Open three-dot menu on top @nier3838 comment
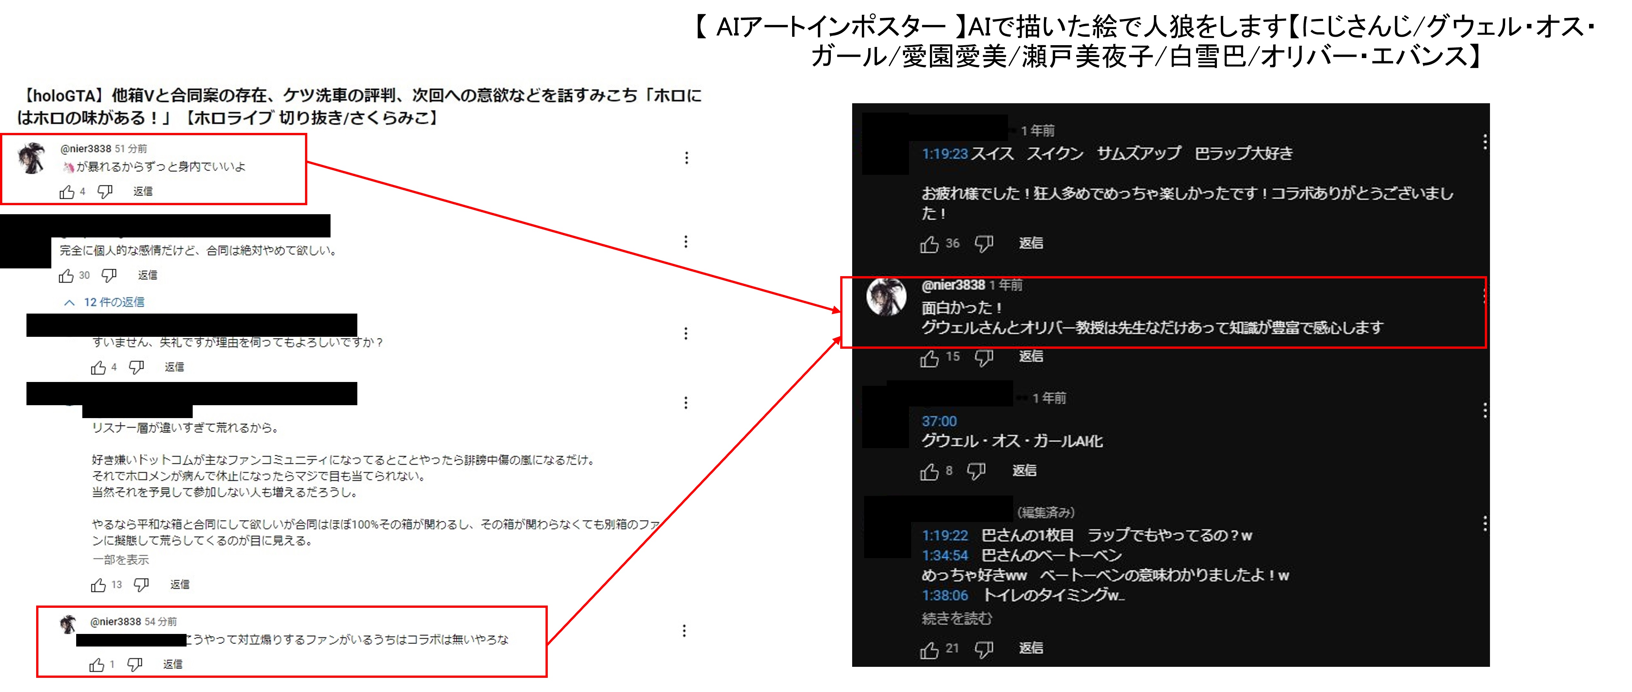This screenshot has height=692, width=1632. coord(686,158)
